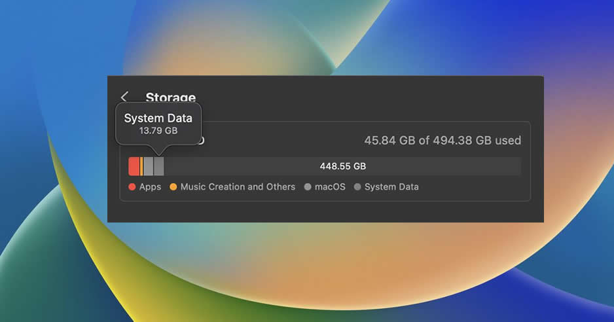The image size is (614, 322).
Task: Click the gray macOS legend dot
Action: (x=308, y=187)
